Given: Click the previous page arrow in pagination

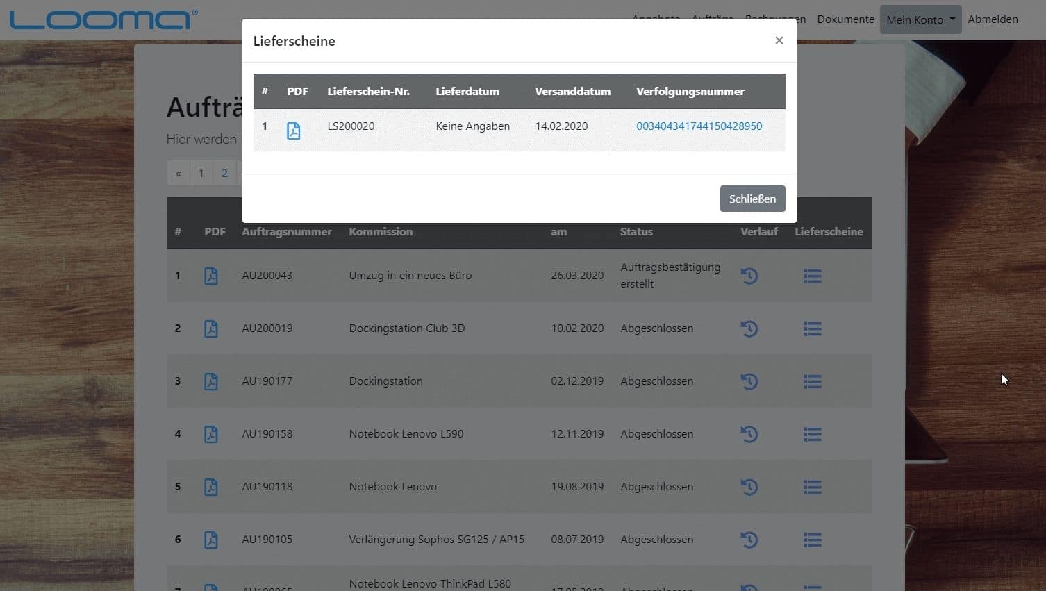Looking at the screenshot, I should (179, 174).
